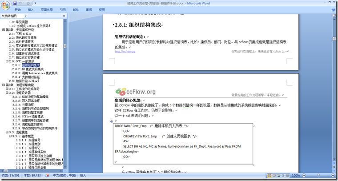This screenshot has height=181, width=338.
Task: Go to 3.2.2: 导入导出流程
Action: click(26, 101)
